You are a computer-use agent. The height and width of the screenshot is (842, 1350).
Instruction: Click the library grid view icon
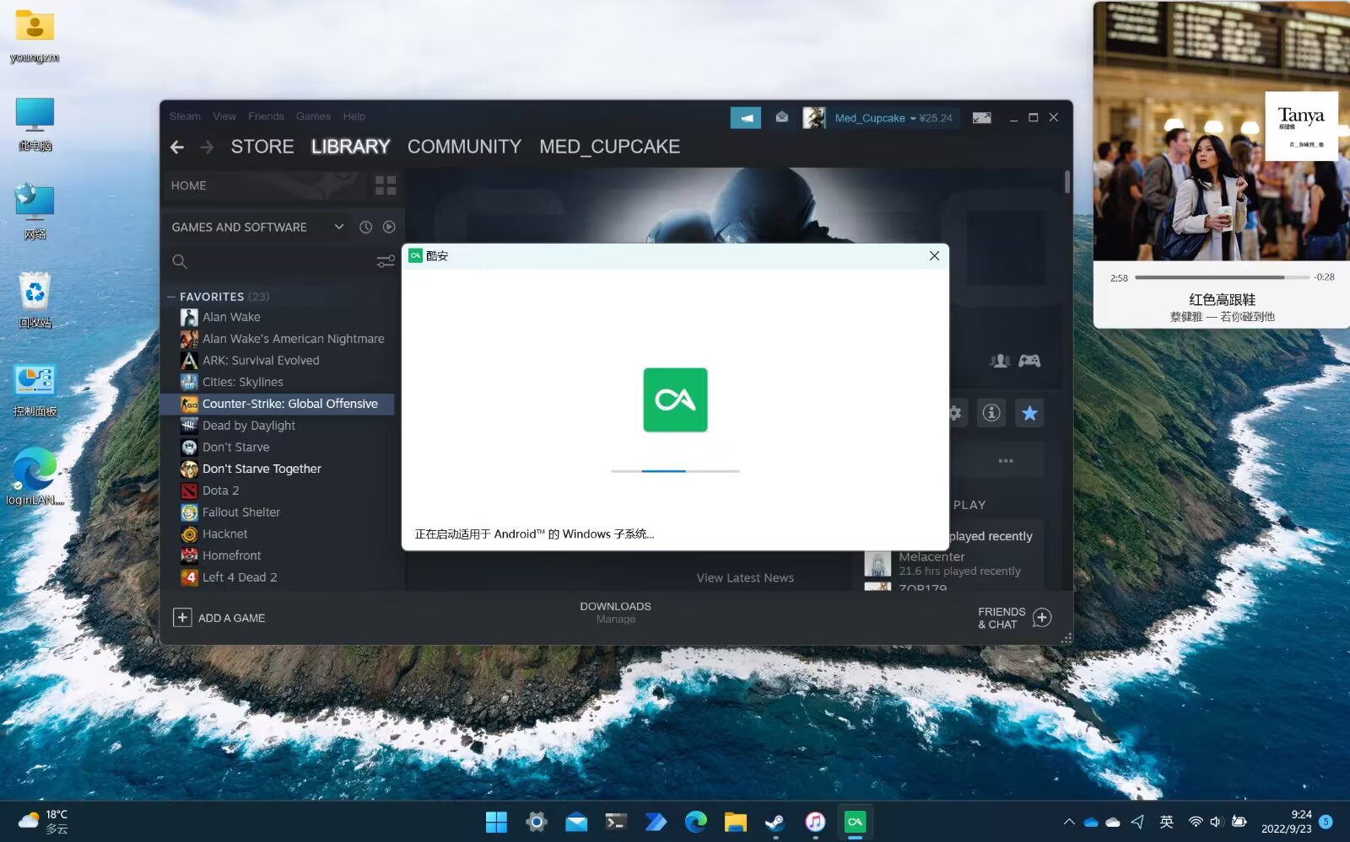point(386,185)
